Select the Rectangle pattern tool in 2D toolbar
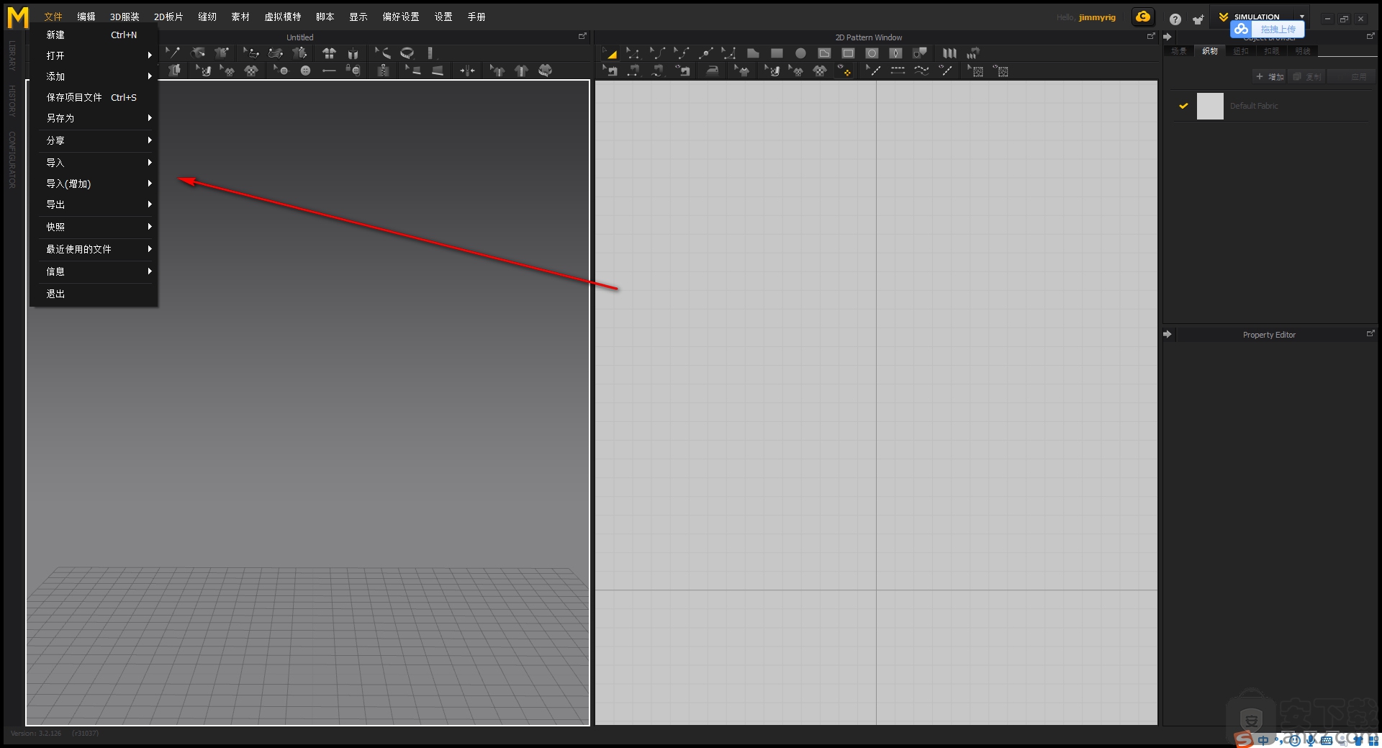This screenshot has height=748, width=1382. click(x=777, y=53)
